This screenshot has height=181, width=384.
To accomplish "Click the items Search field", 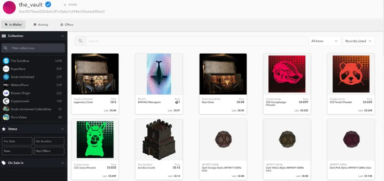I will point(196,41).
